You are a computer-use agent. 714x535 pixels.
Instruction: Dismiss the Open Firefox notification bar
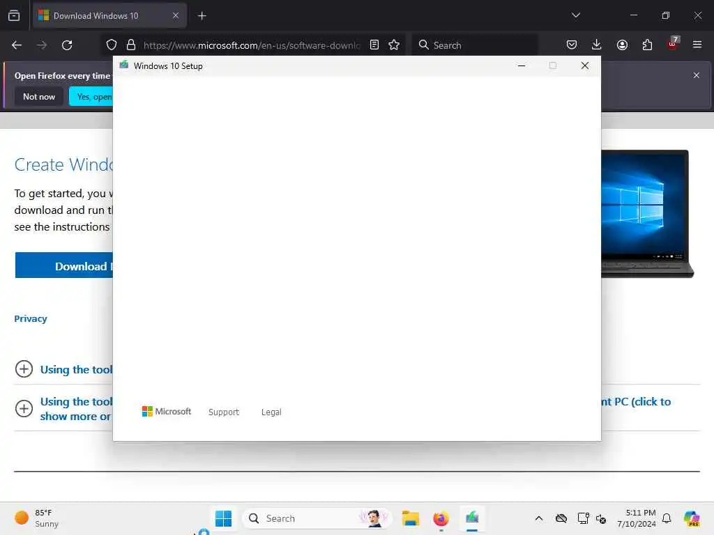coord(697,75)
